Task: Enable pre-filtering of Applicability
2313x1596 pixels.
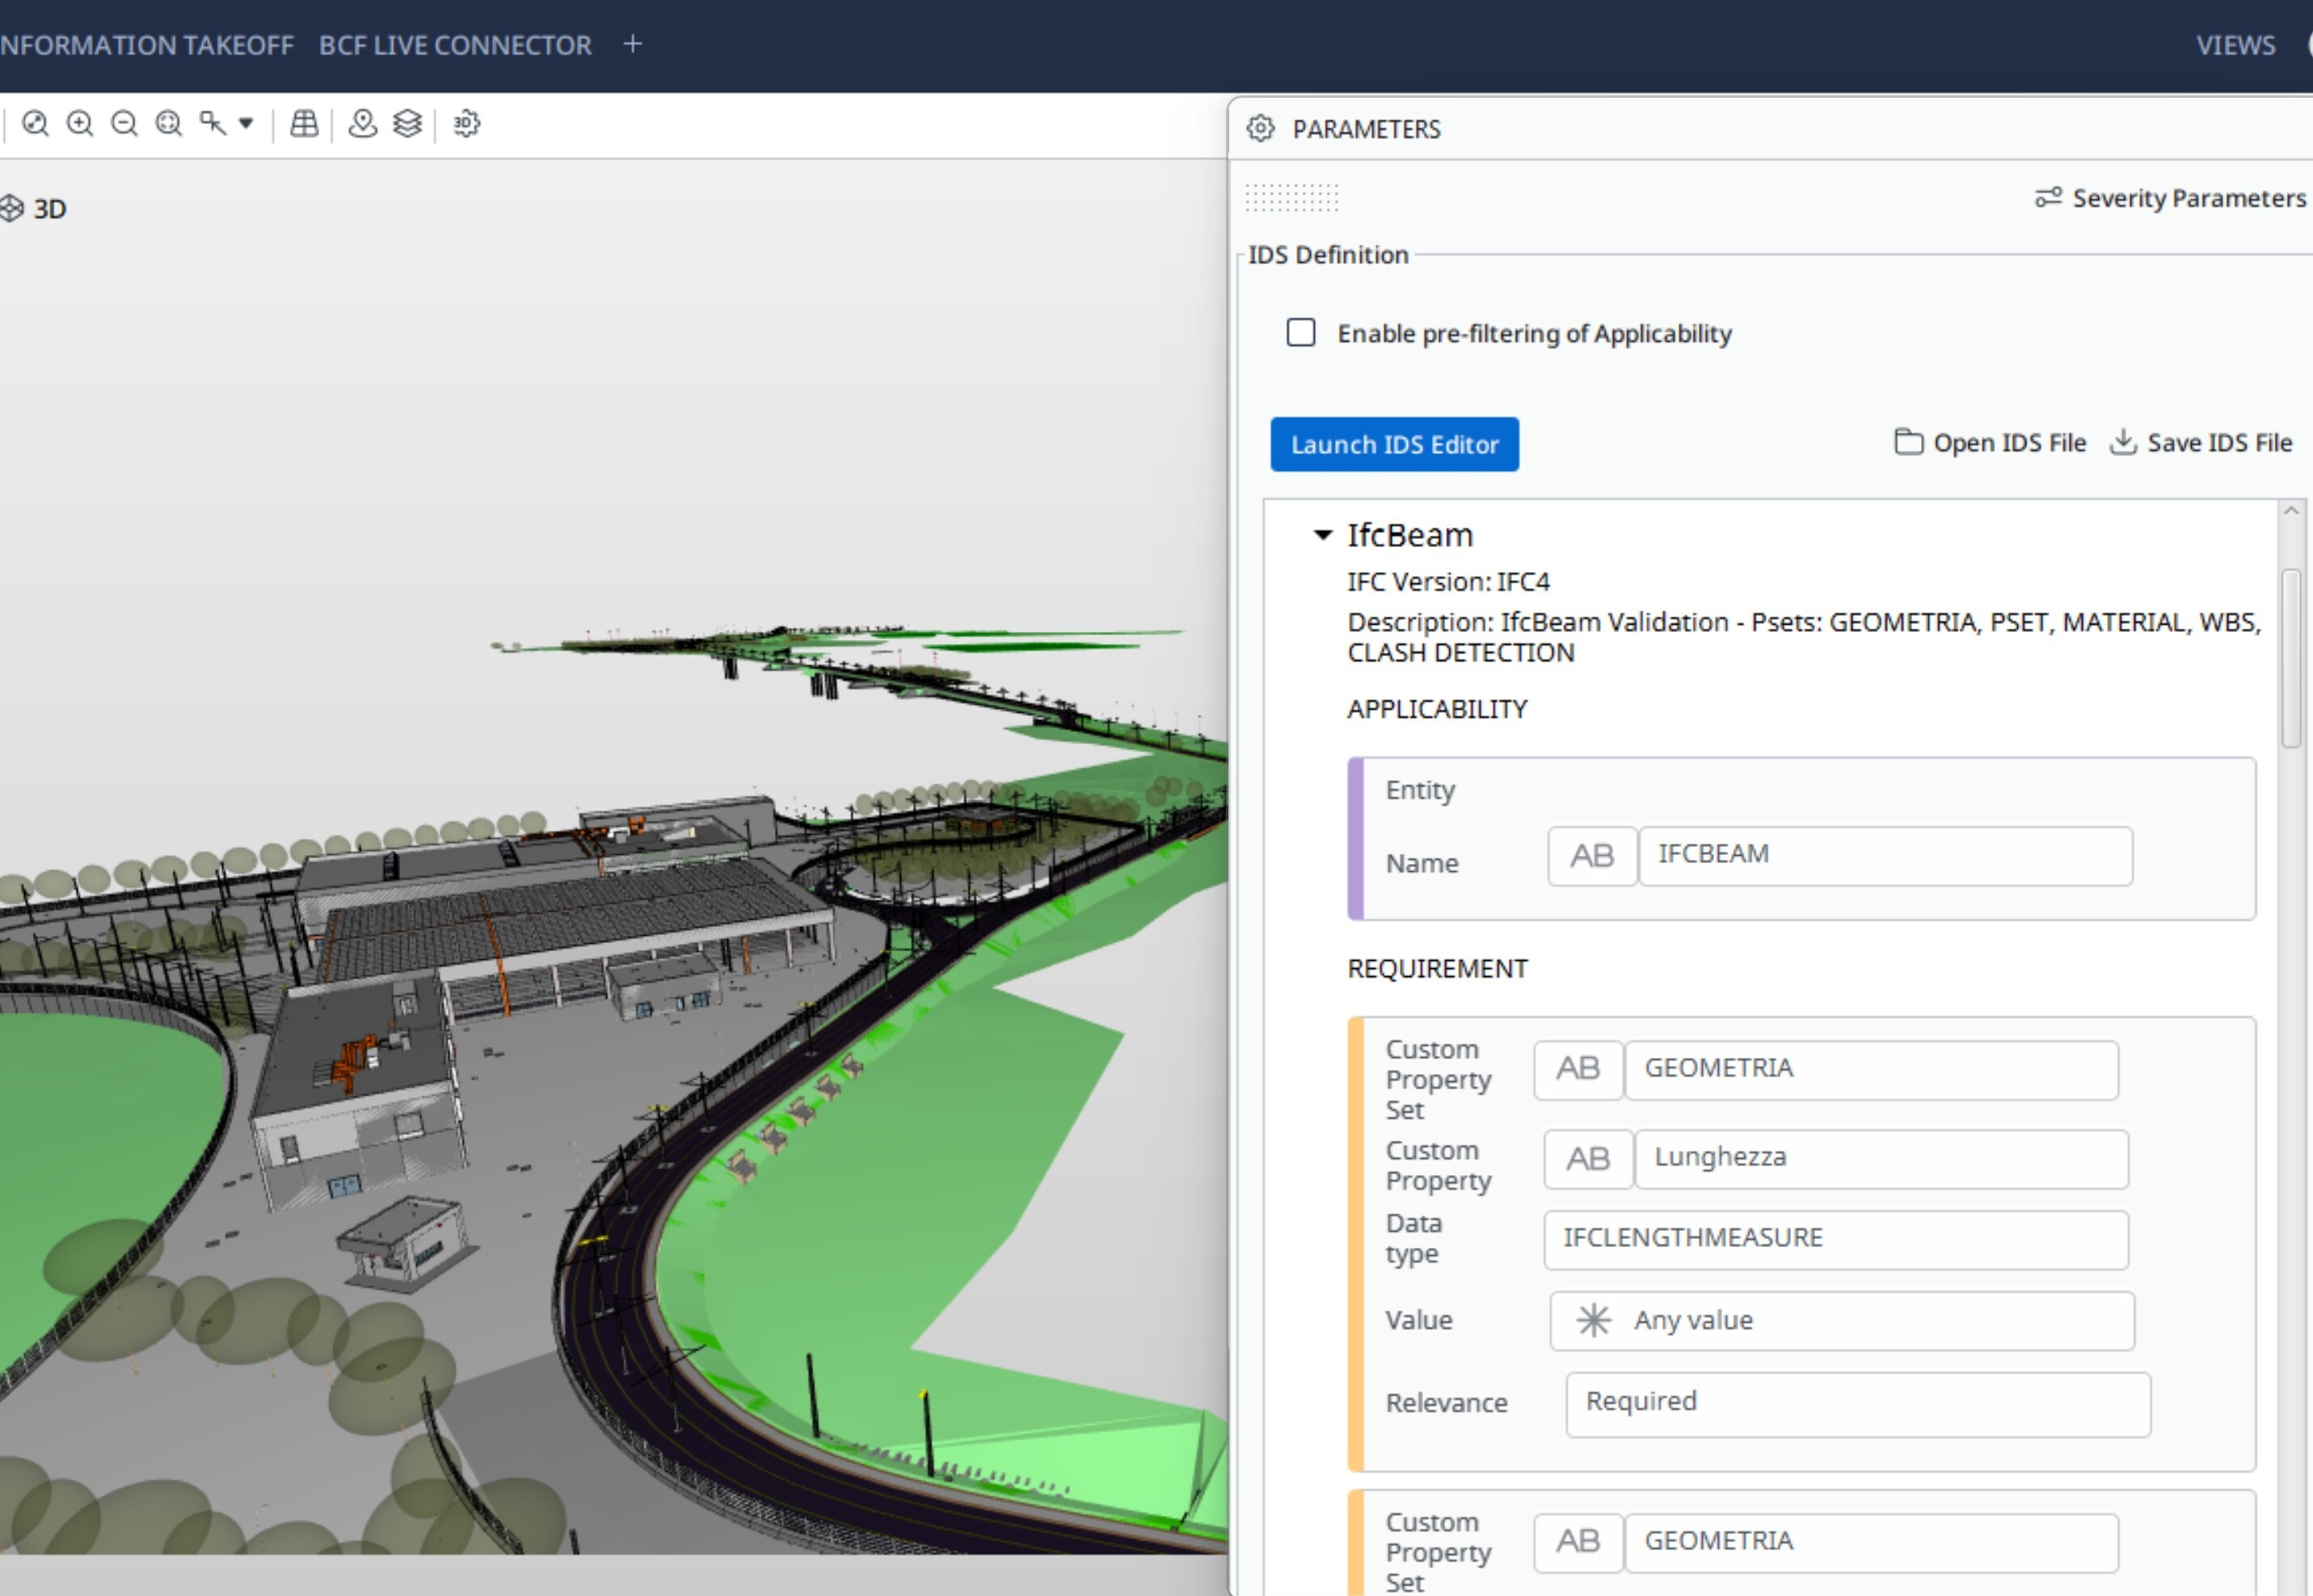Action: pyautogui.click(x=1301, y=333)
